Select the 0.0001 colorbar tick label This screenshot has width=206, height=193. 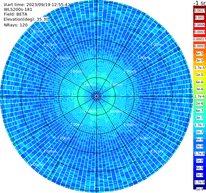pyautogui.click(x=200, y=46)
